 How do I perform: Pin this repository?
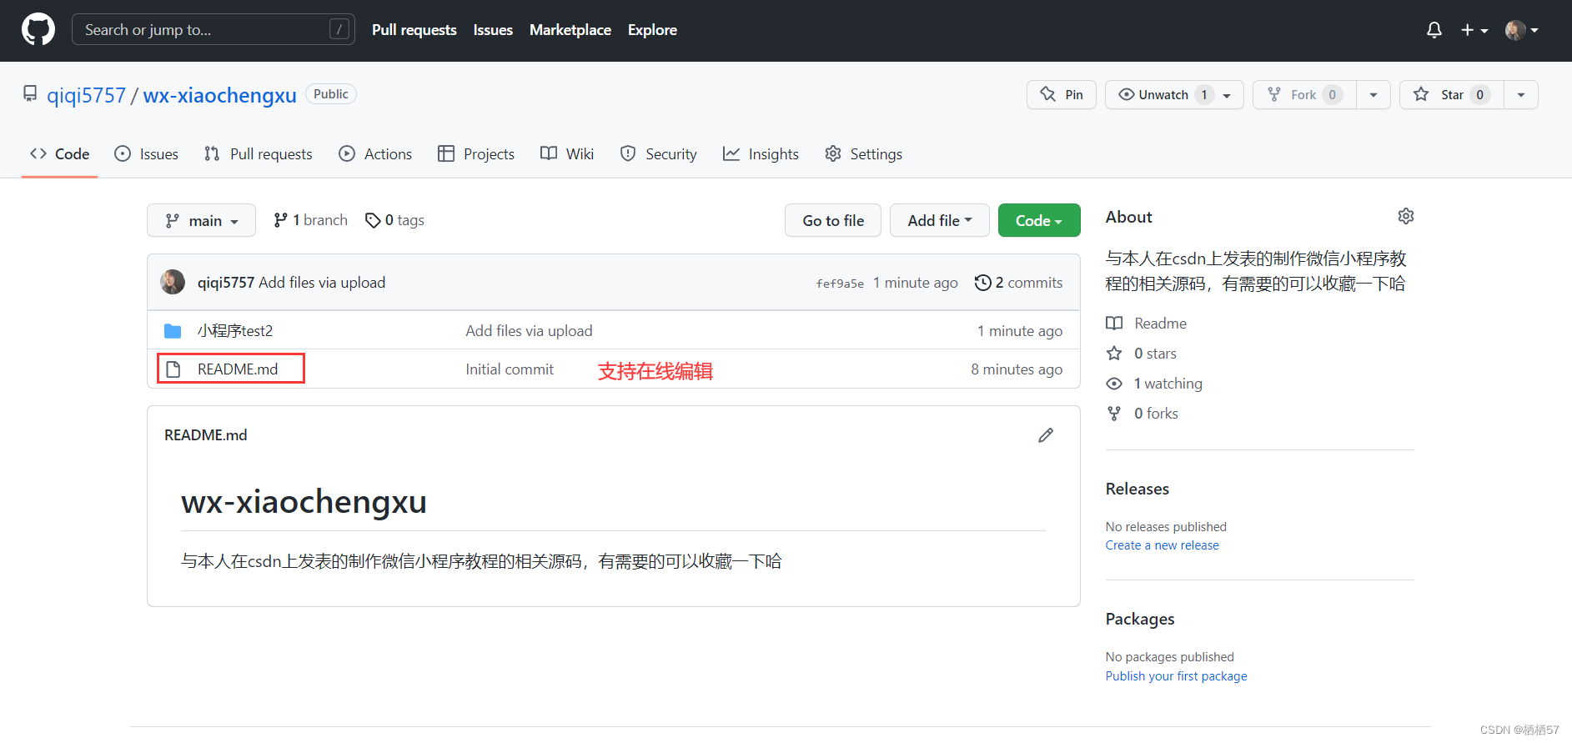pyautogui.click(x=1062, y=95)
